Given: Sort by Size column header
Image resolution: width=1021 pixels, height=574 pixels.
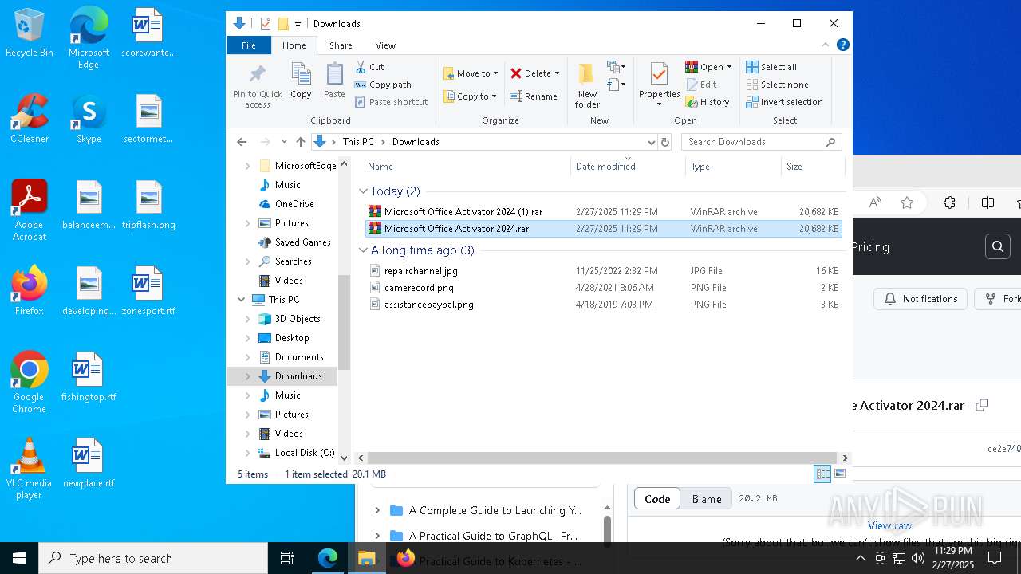Looking at the screenshot, I should 812,167.
